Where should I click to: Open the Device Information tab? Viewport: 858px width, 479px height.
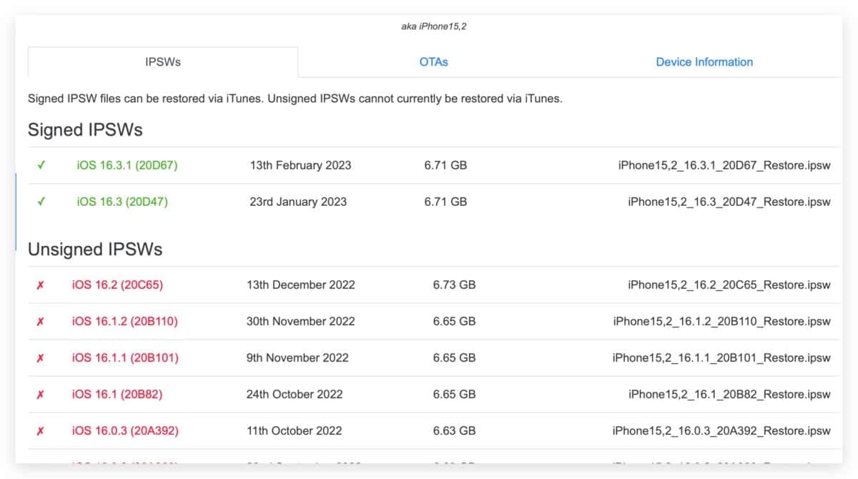pos(704,62)
